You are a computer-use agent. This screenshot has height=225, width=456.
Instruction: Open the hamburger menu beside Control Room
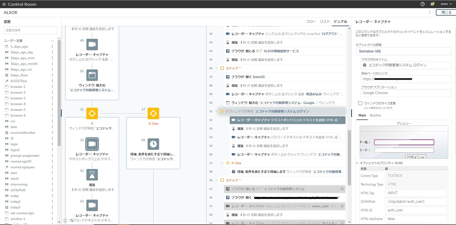(4, 4)
